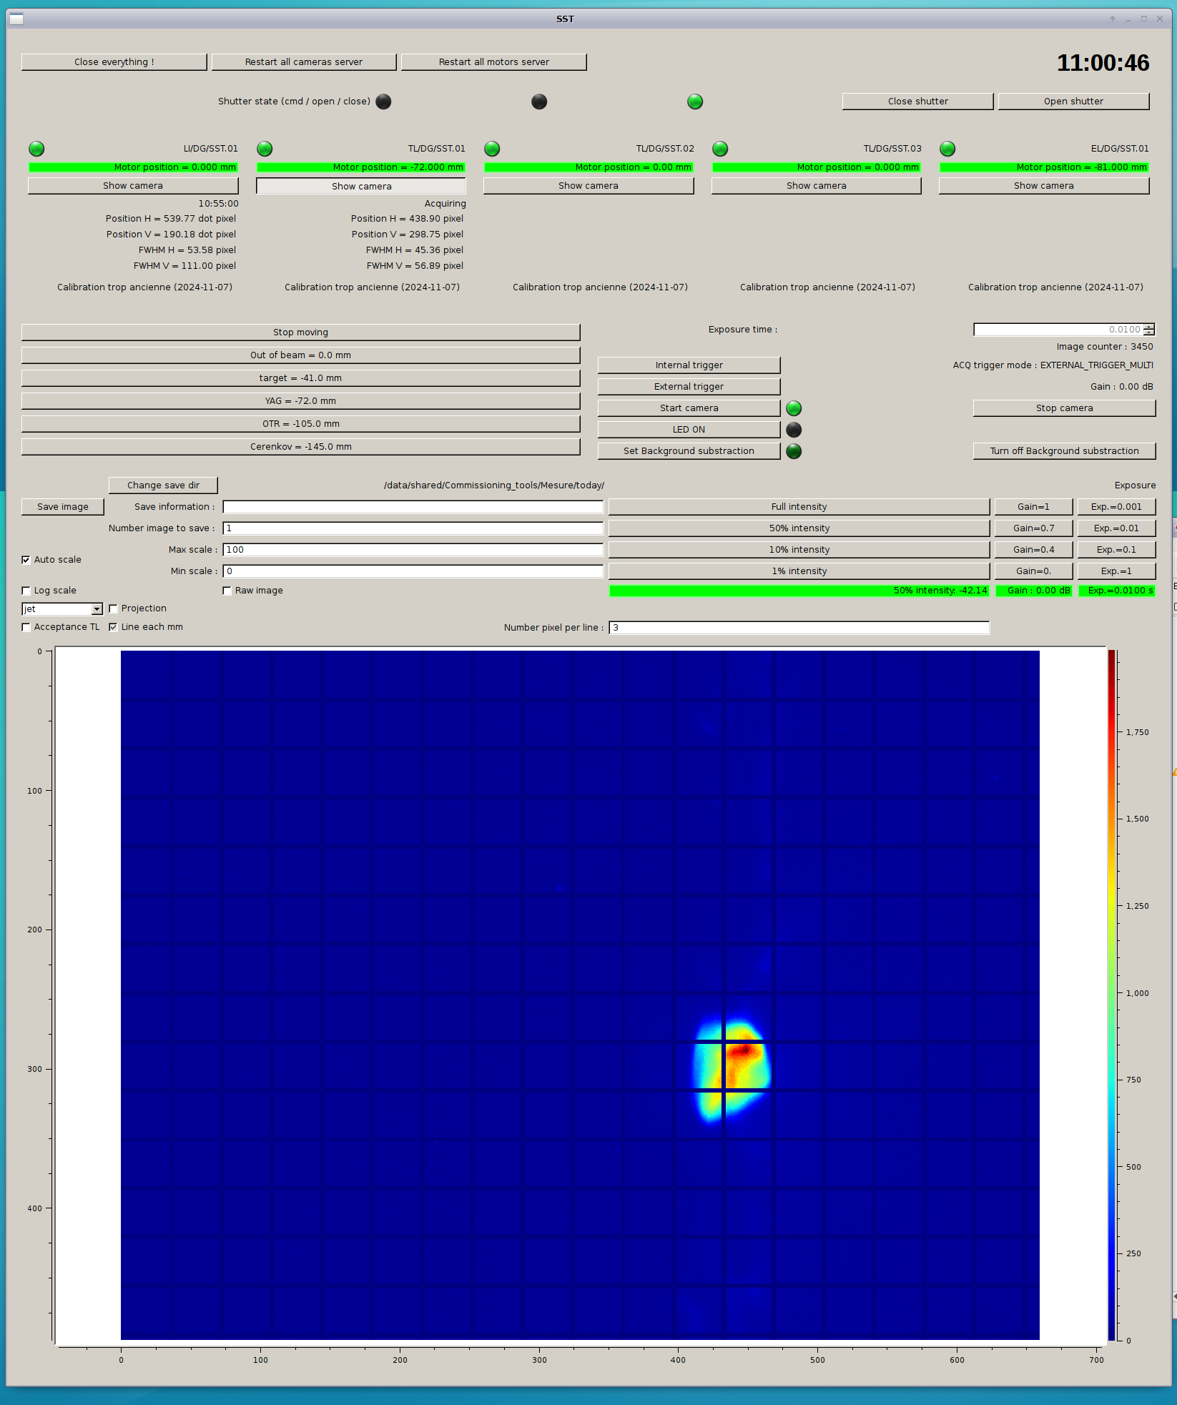Viewport: 1177px width, 1405px height.
Task: Click the shutter close state green LED
Action: click(695, 102)
